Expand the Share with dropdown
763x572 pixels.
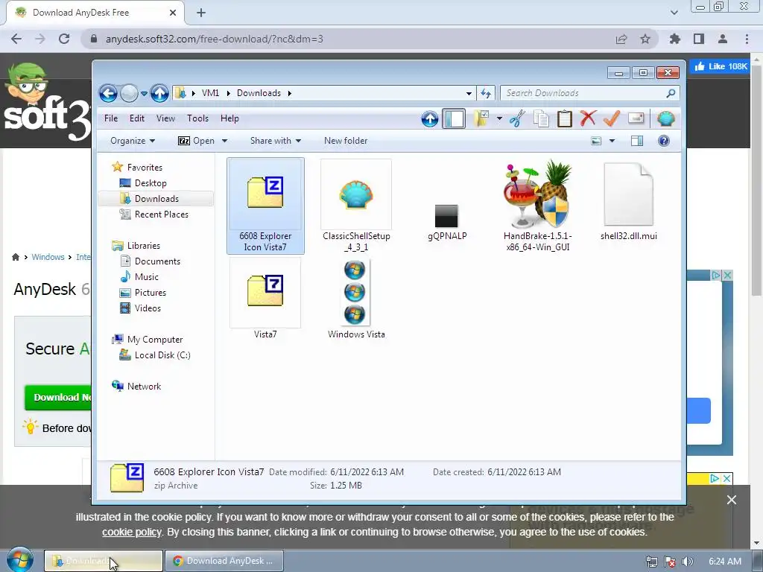pos(276,141)
